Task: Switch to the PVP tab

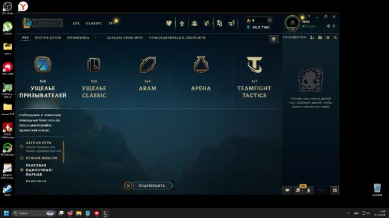Action: pos(26,38)
